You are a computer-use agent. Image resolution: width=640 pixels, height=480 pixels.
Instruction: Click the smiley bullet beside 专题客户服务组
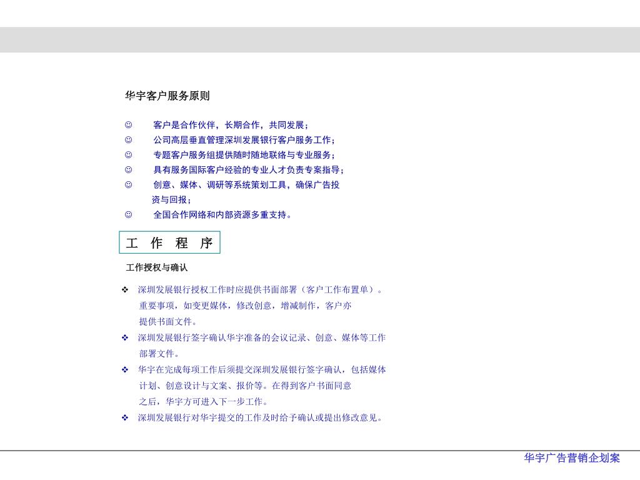129,155
